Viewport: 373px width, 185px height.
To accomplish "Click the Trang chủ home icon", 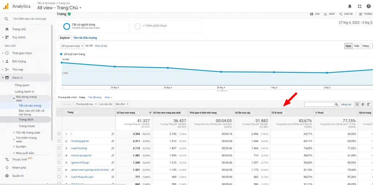I will pyautogui.click(x=7, y=29).
